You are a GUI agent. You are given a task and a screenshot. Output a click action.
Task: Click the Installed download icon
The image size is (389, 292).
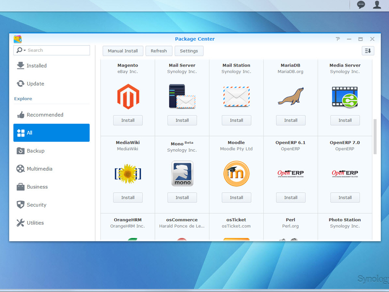click(x=21, y=65)
